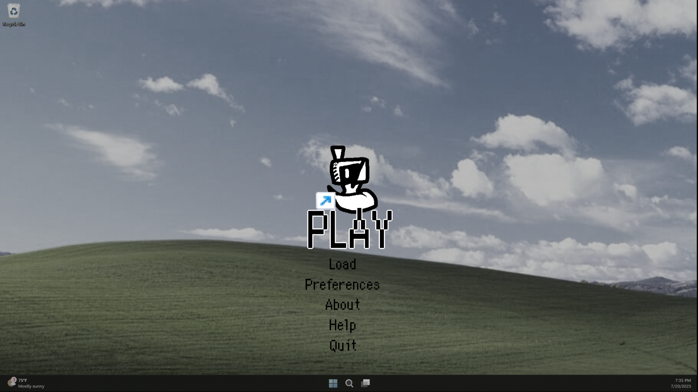698x392 pixels.
Task: Click the blue shortcut arrow overlay icon
Action: [325, 201]
